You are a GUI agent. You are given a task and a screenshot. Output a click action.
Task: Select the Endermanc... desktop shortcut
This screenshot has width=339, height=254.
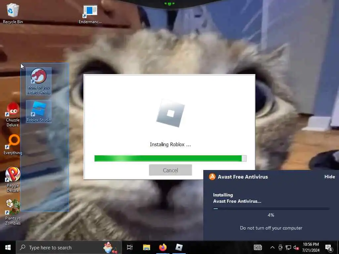[x=90, y=14]
